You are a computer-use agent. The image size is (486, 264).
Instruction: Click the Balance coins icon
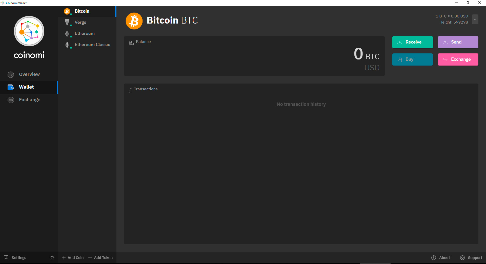(131, 43)
